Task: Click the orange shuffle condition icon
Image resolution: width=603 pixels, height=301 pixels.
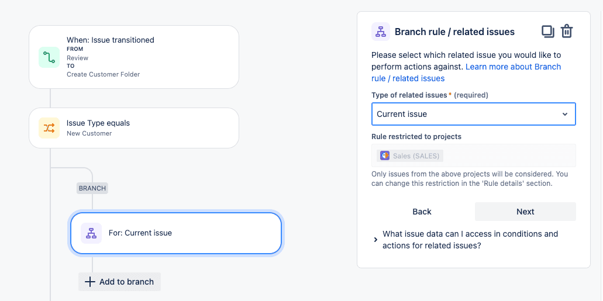Action: point(49,128)
